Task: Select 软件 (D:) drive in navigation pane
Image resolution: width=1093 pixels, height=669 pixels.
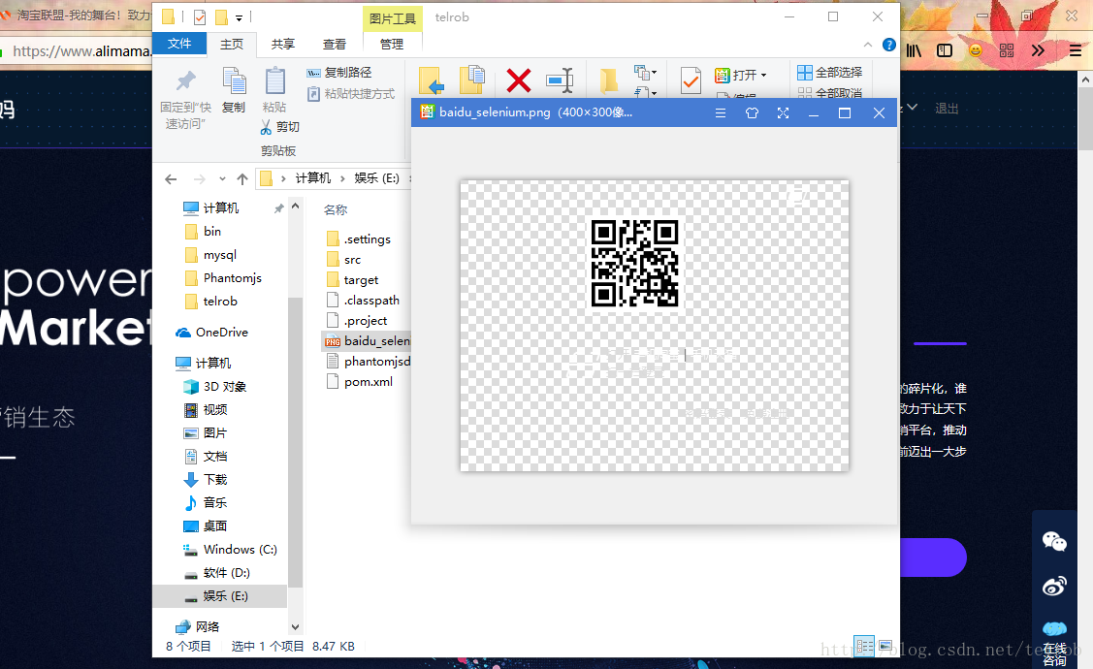Action: [x=217, y=573]
